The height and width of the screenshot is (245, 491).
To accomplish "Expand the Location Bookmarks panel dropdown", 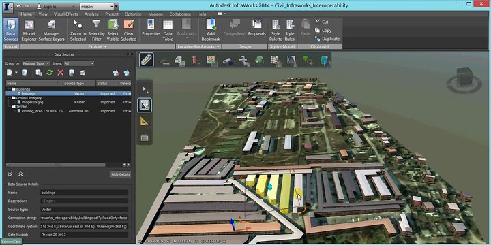I will point(198,46).
